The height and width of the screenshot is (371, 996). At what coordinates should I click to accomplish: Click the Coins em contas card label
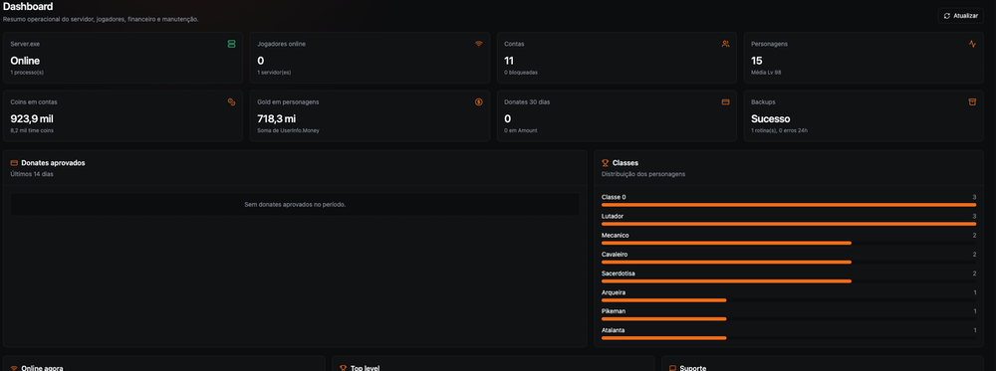point(34,101)
